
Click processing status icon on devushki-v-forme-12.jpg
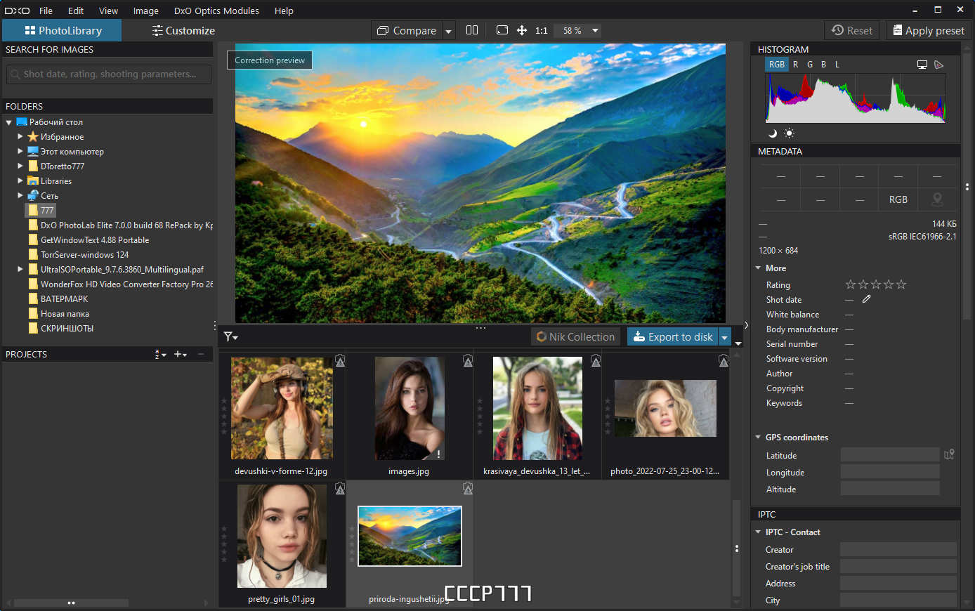(340, 361)
